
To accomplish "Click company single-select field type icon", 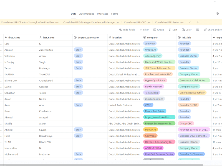I will [x=145, y=37].
